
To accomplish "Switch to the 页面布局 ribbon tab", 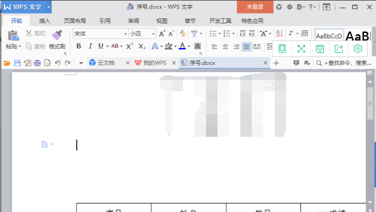I will point(75,21).
